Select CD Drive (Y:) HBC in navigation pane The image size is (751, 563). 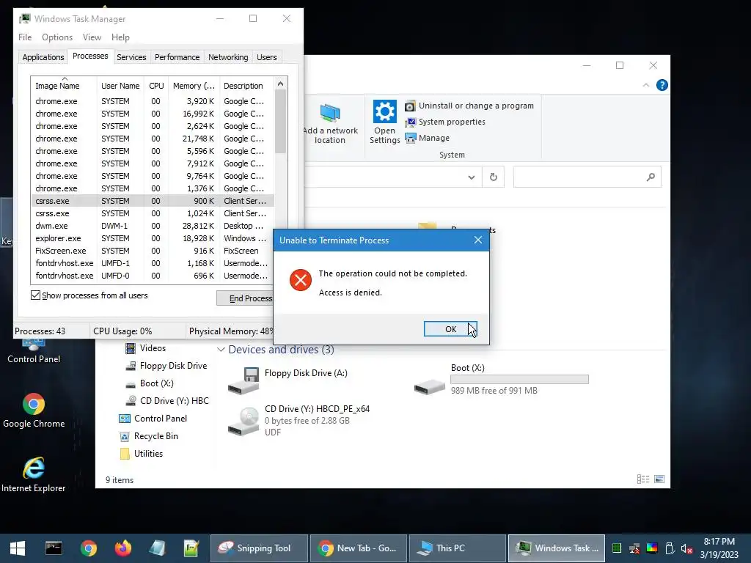point(167,401)
